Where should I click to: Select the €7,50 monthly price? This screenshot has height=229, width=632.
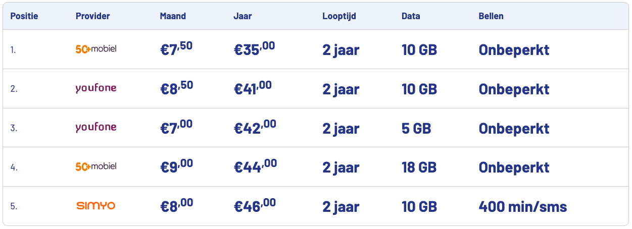point(176,49)
